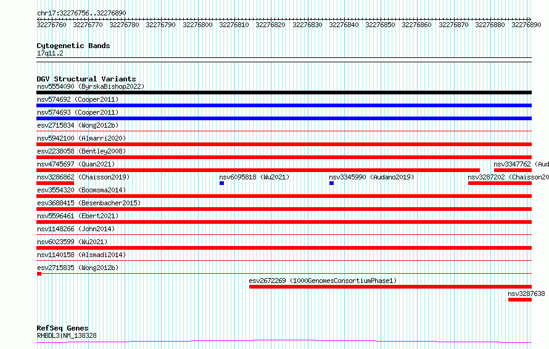This screenshot has width=549, height=349.
Task: Select the red esv2672269 variant bar
Action: (x=390, y=287)
